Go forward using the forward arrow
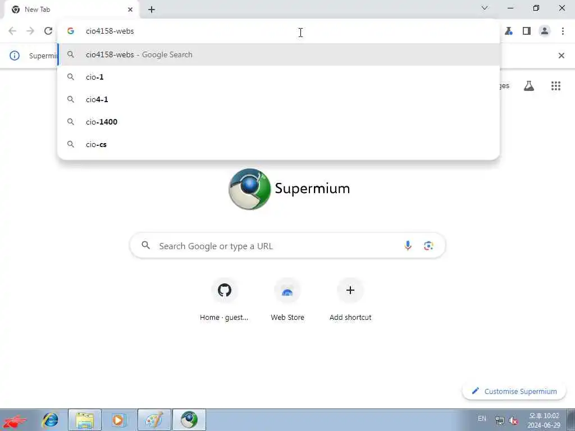This screenshot has height=431, width=575. point(30,31)
